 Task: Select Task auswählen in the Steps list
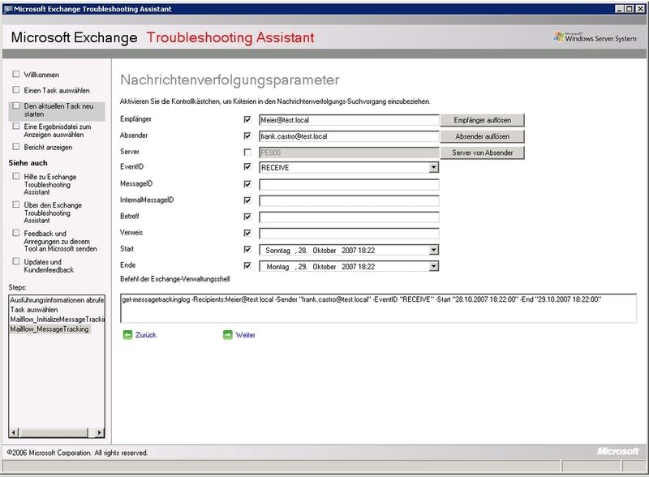[34, 310]
